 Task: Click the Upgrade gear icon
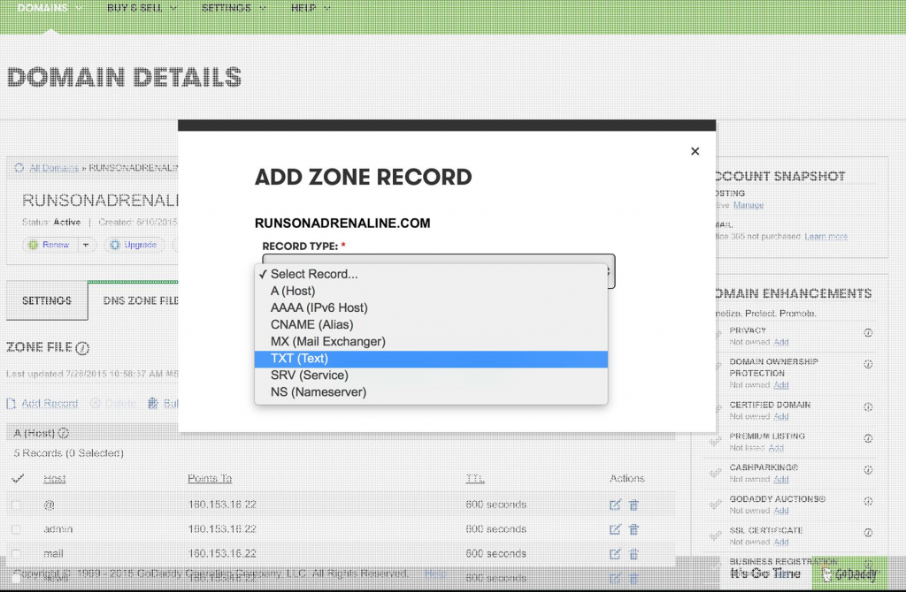114,245
